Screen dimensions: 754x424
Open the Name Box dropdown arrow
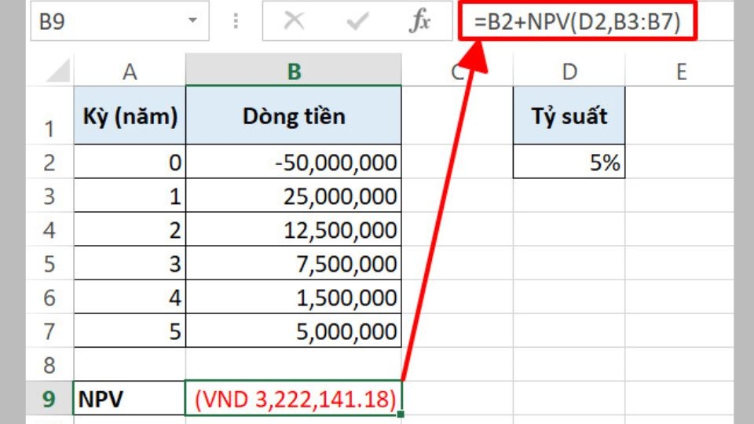click(193, 20)
